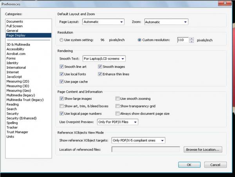
Task: Open the Trust Manager category
Action: coord(17,132)
